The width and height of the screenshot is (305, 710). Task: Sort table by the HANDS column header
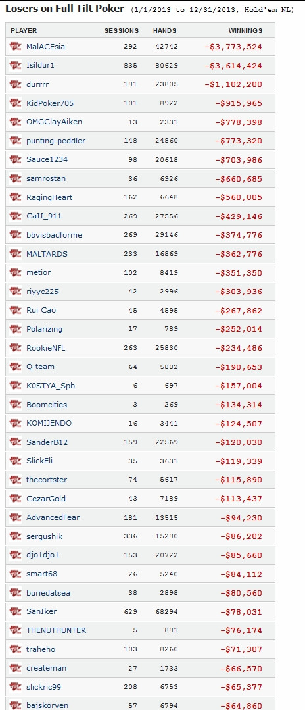pos(165,31)
